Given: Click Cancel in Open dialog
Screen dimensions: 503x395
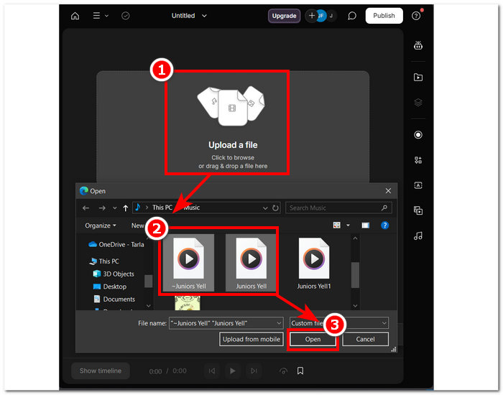Looking at the screenshot, I should click(x=365, y=339).
